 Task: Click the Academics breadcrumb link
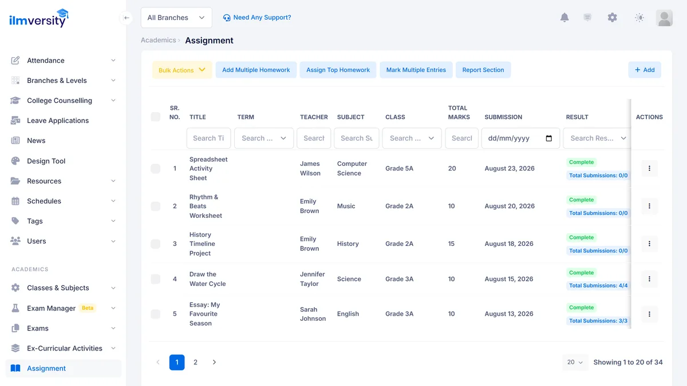tap(159, 40)
